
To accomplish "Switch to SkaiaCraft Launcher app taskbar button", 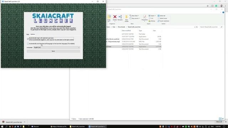I will [97, 127].
